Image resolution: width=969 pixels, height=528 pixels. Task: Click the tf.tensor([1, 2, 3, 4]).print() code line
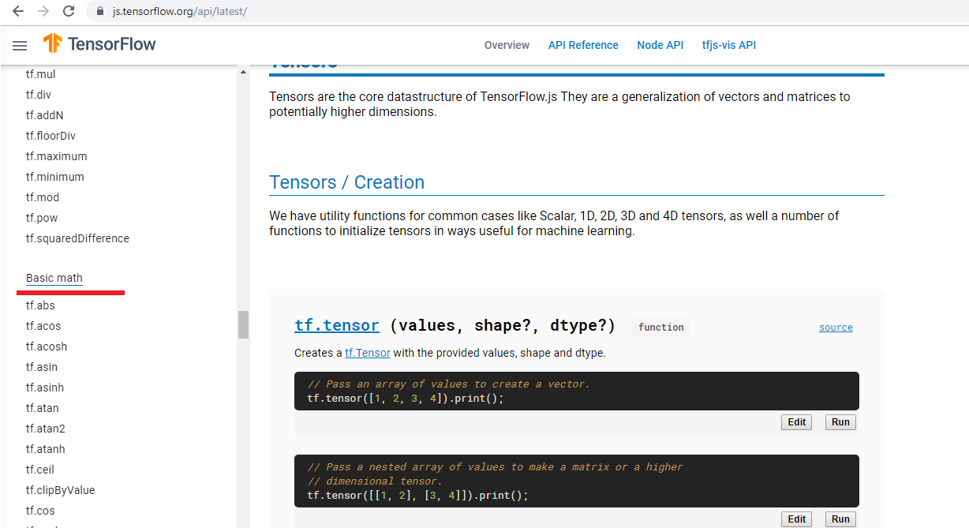pos(405,399)
